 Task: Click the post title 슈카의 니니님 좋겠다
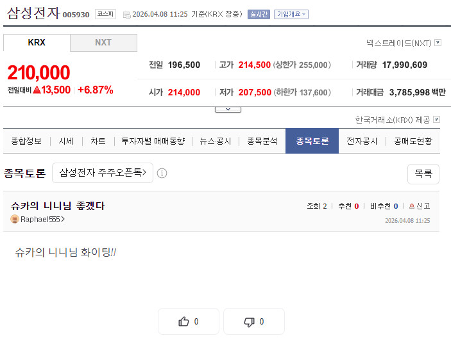(58, 206)
